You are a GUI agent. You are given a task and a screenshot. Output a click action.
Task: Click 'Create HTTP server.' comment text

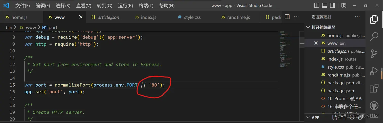(59, 112)
